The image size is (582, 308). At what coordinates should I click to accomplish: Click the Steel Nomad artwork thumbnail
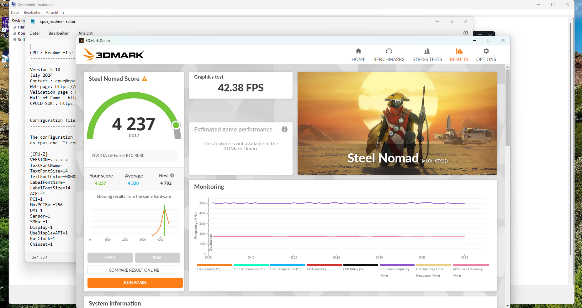coord(397,123)
